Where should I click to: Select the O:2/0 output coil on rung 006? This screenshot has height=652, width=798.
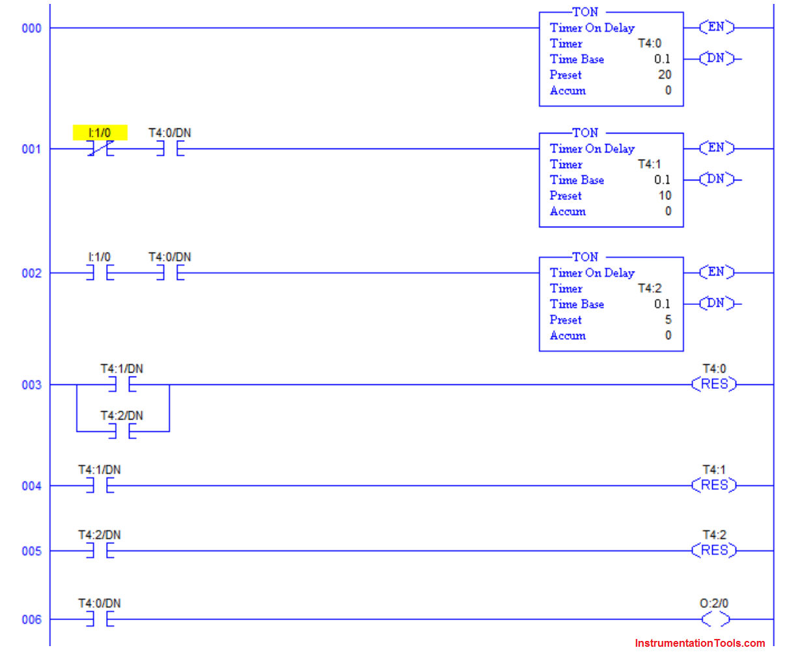click(716, 619)
